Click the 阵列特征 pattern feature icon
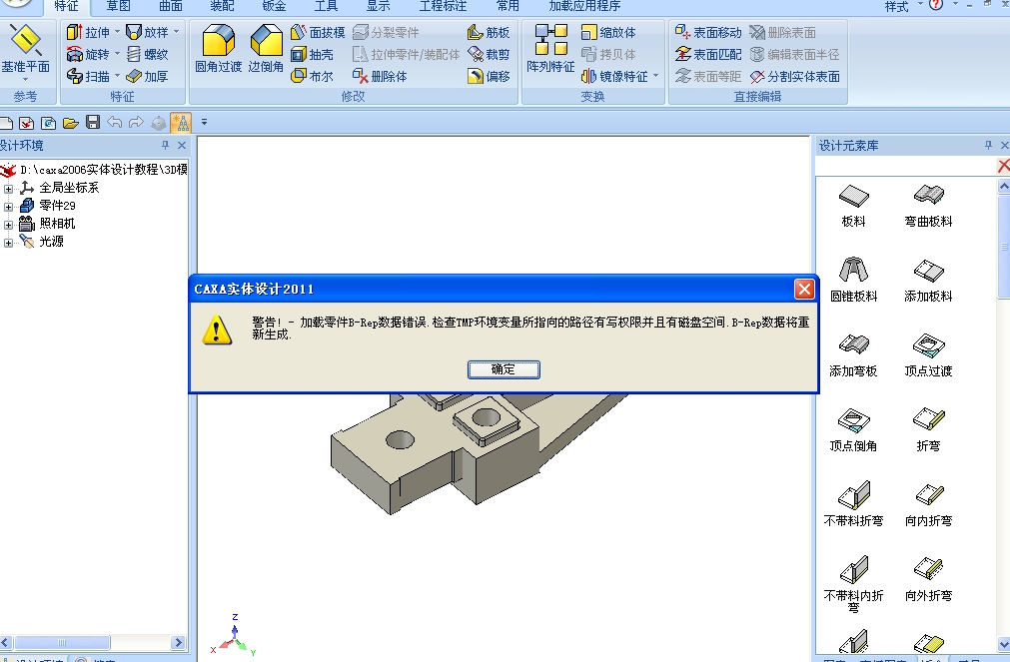This screenshot has height=662, width=1010. [550, 49]
